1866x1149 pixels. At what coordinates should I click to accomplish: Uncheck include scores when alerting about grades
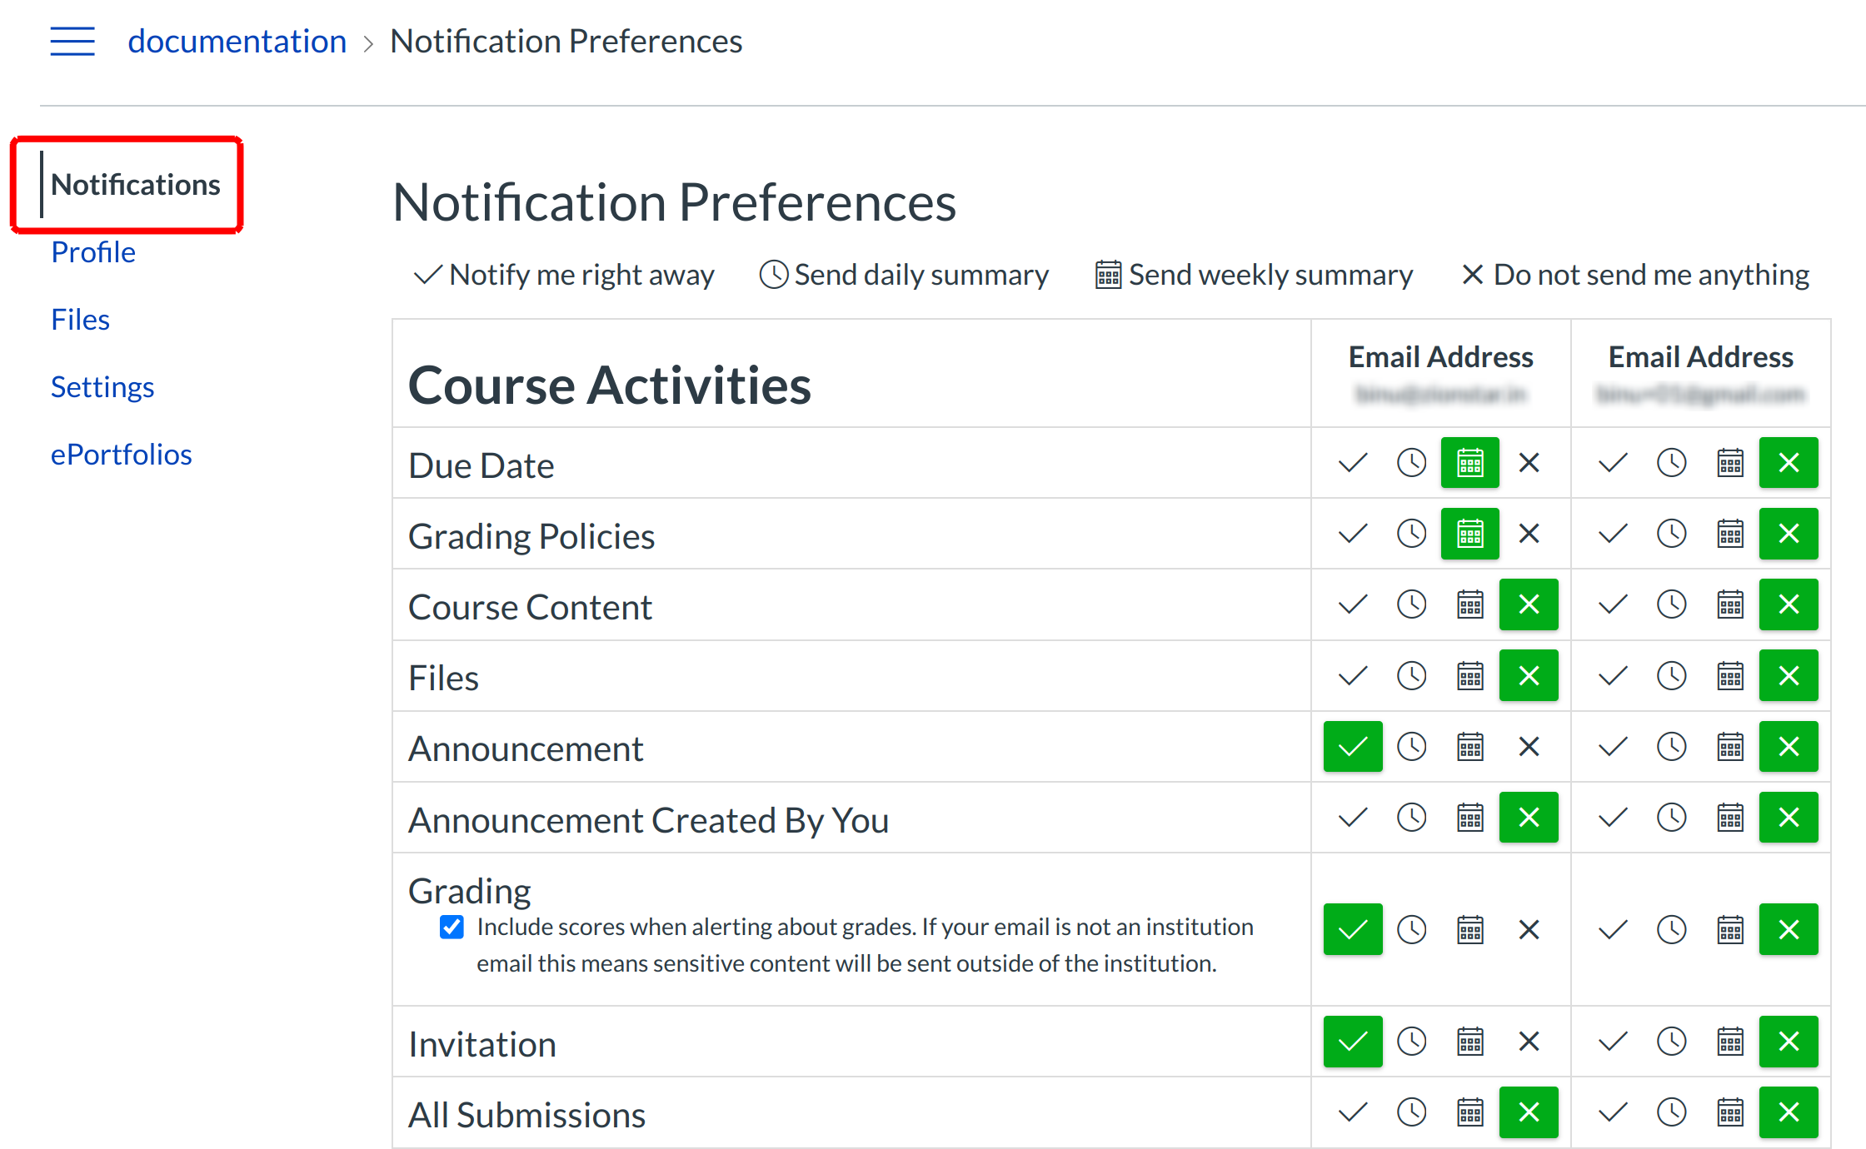[452, 927]
